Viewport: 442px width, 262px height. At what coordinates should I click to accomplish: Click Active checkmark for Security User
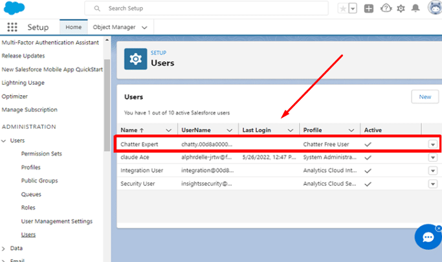tap(368, 184)
